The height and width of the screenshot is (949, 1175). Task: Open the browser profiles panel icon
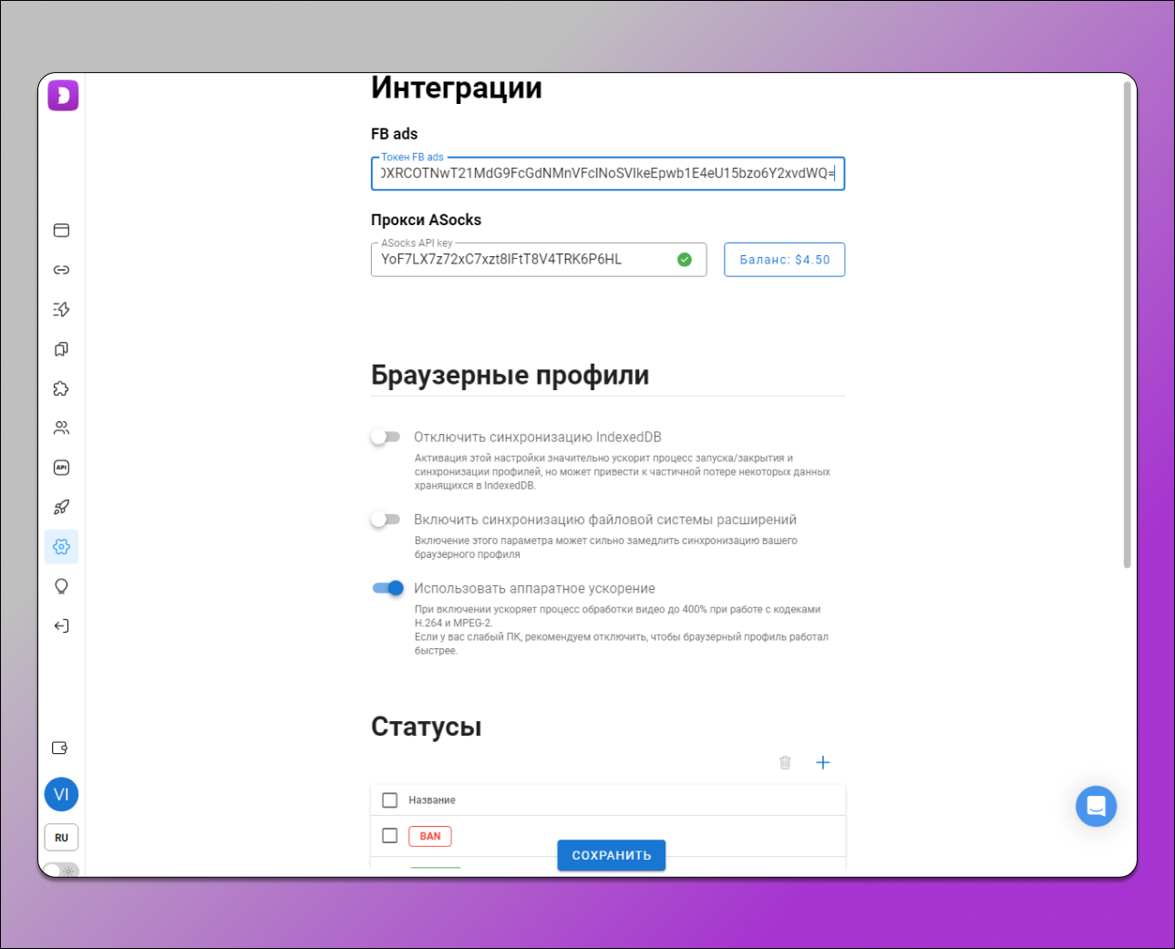61,231
